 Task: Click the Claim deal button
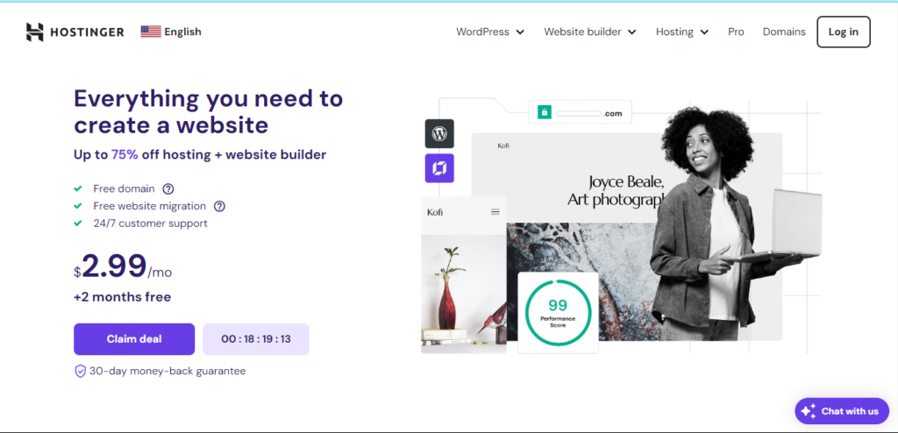pyautogui.click(x=134, y=339)
